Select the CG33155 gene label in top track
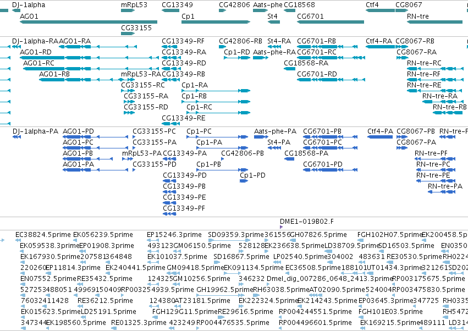Image resolution: width=468 pixels, height=331 pixels. click(x=136, y=27)
